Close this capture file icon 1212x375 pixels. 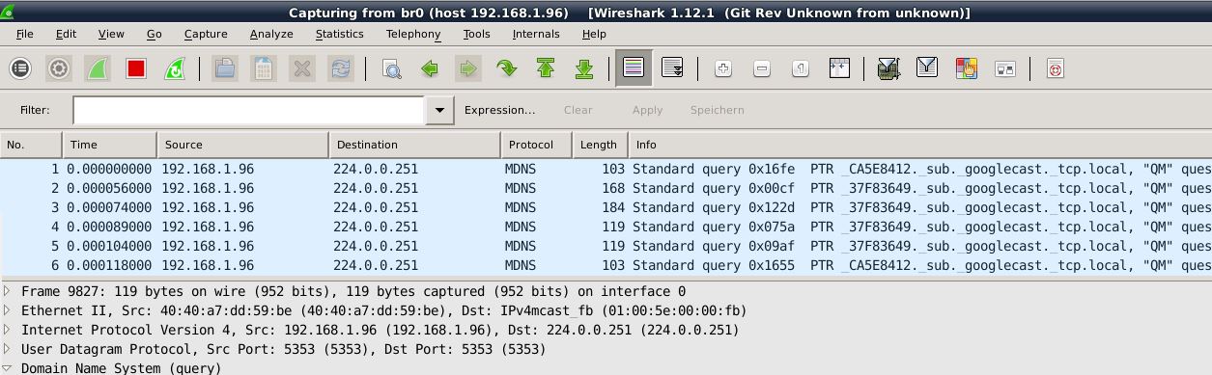tap(302, 68)
